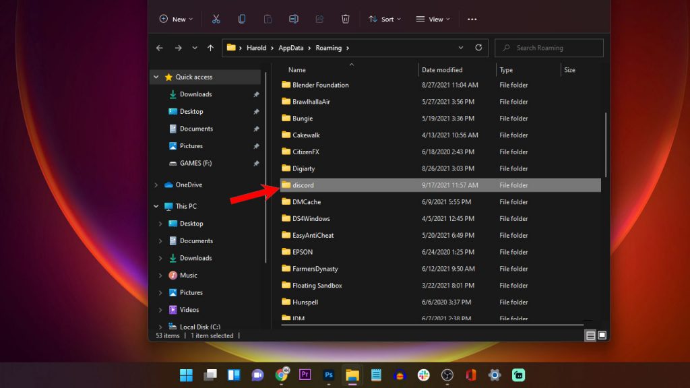
Task: Select OneDrive in navigation pane
Action: [189, 185]
